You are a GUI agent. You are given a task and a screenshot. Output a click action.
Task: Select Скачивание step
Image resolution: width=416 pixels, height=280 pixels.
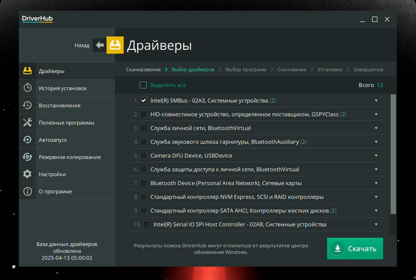click(292, 70)
